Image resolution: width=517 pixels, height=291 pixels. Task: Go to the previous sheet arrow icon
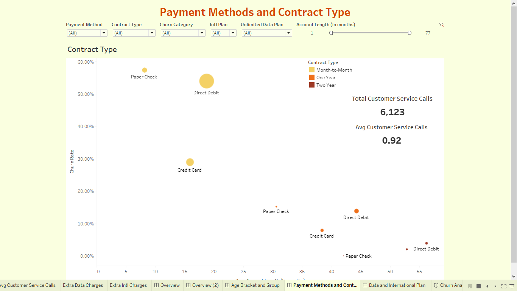487,286
